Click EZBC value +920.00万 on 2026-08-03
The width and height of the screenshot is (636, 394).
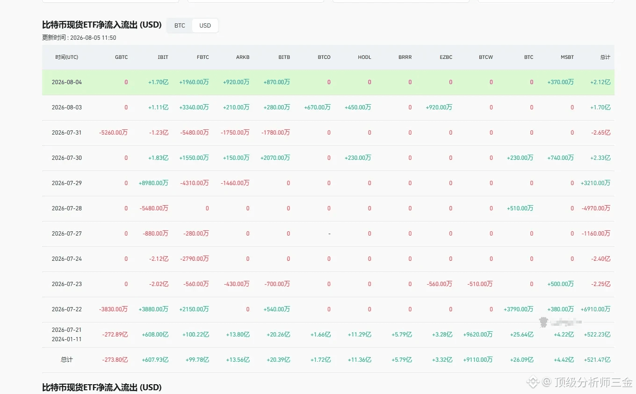pyautogui.click(x=439, y=107)
